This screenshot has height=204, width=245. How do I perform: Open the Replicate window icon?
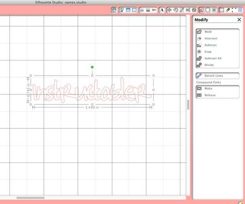coord(194,10)
